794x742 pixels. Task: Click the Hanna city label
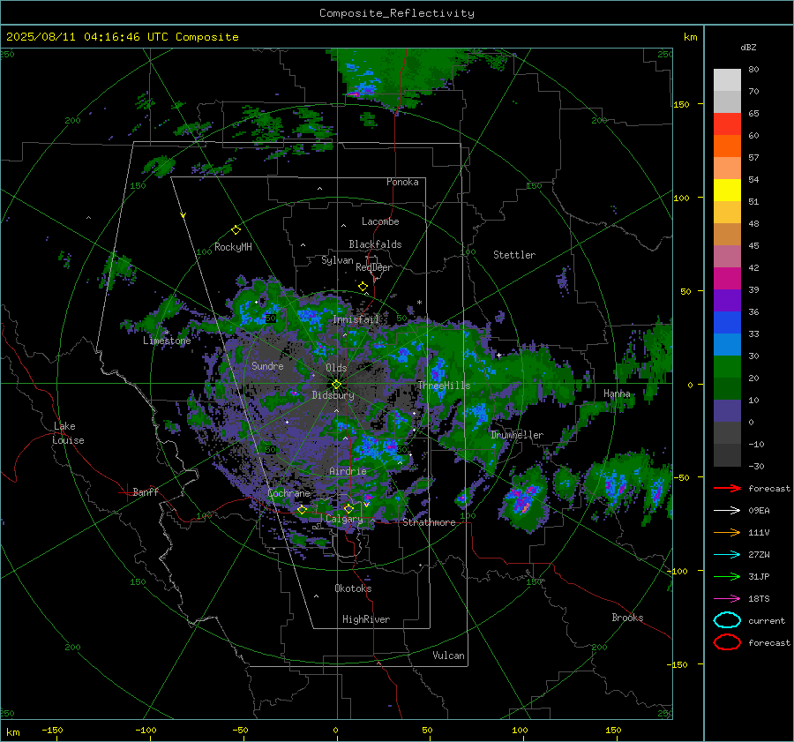pos(617,393)
